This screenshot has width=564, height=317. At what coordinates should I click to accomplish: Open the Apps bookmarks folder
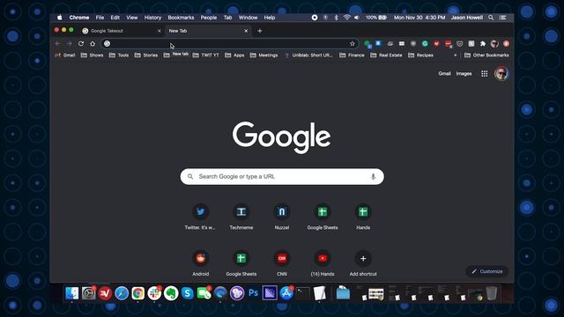coord(234,55)
